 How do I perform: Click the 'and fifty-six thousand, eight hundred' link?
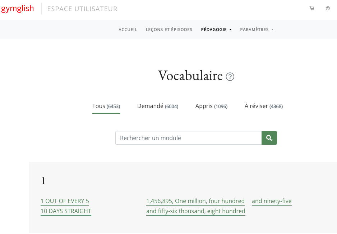[x=196, y=211]
